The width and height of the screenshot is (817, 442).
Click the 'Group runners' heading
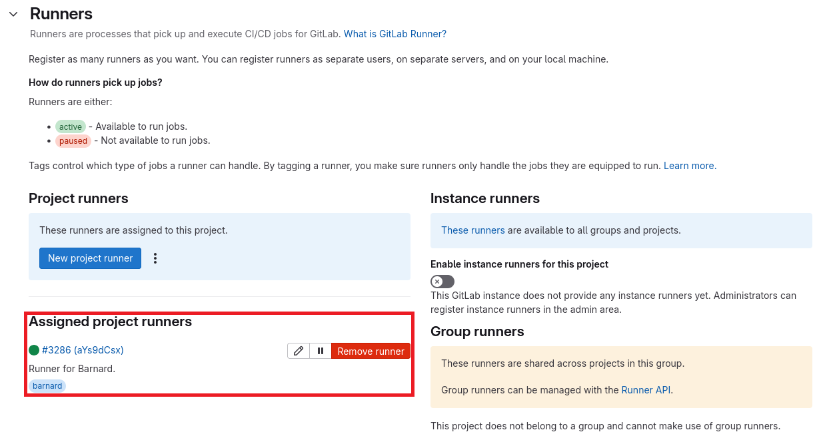pos(477,331)
